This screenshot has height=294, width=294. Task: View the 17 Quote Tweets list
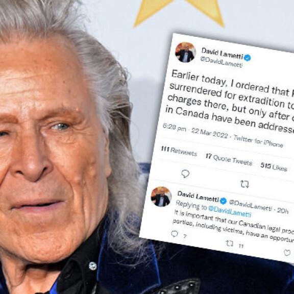click(229, 160)
